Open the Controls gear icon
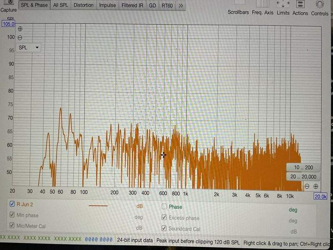 (x=320, y=4)
